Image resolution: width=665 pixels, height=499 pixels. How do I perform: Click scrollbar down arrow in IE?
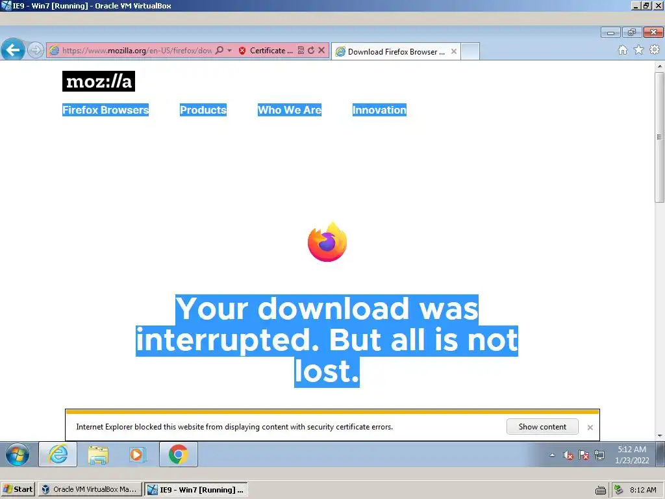tap(660, 436)
